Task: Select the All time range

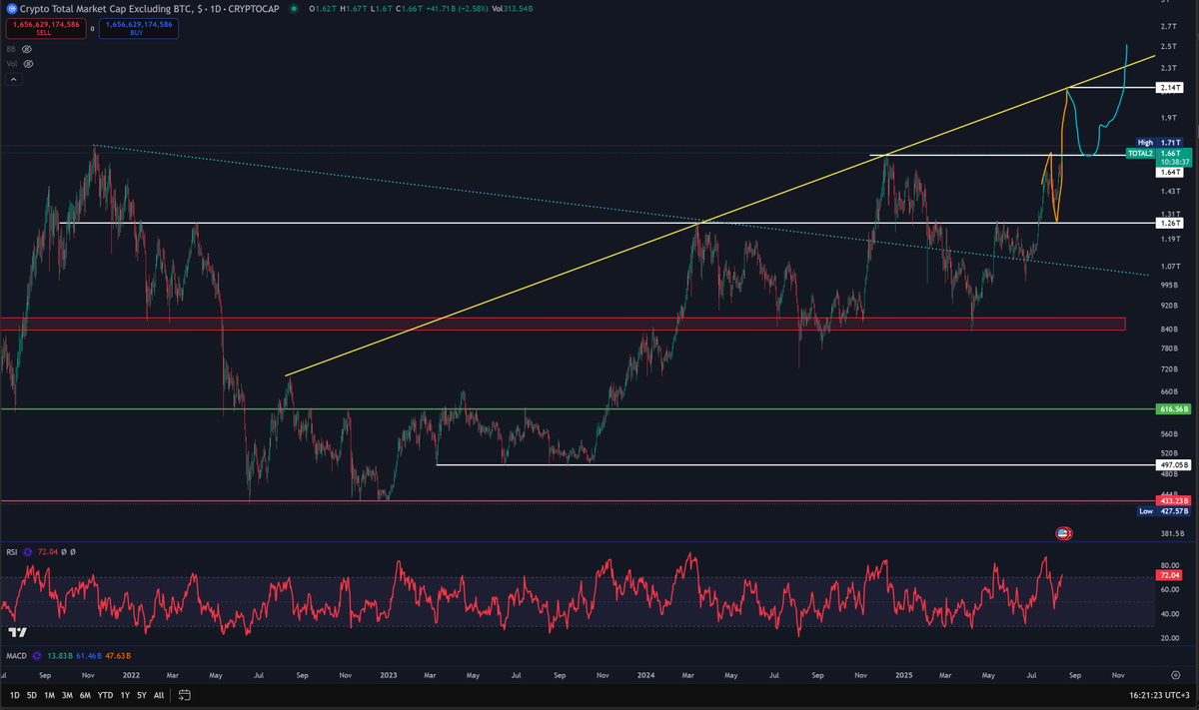Action: point(159,695)
